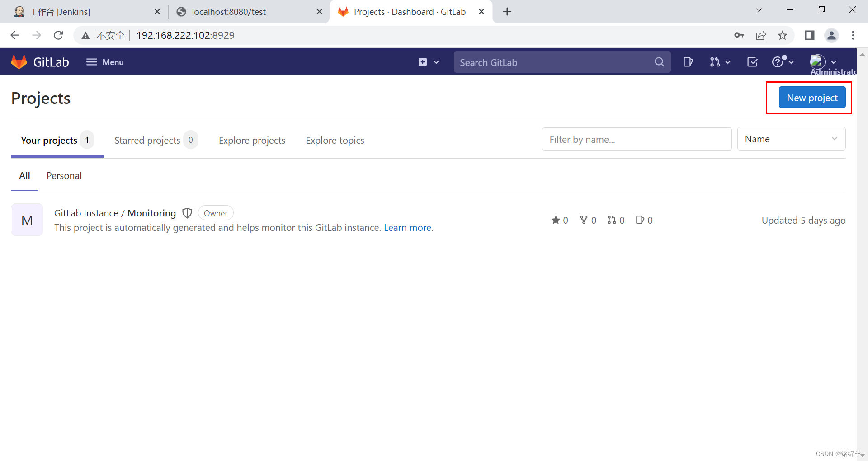The height and width of the screenshot is (461, 868).
Task: Switch to Starred projects tab
Action: [156, 141]
